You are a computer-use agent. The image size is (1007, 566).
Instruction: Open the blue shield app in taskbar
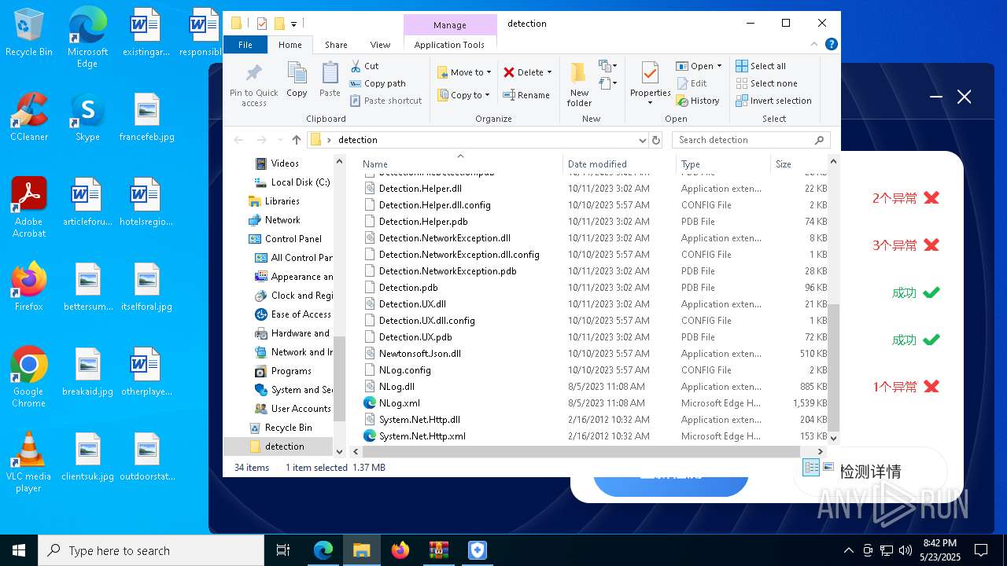pos(478,550)
